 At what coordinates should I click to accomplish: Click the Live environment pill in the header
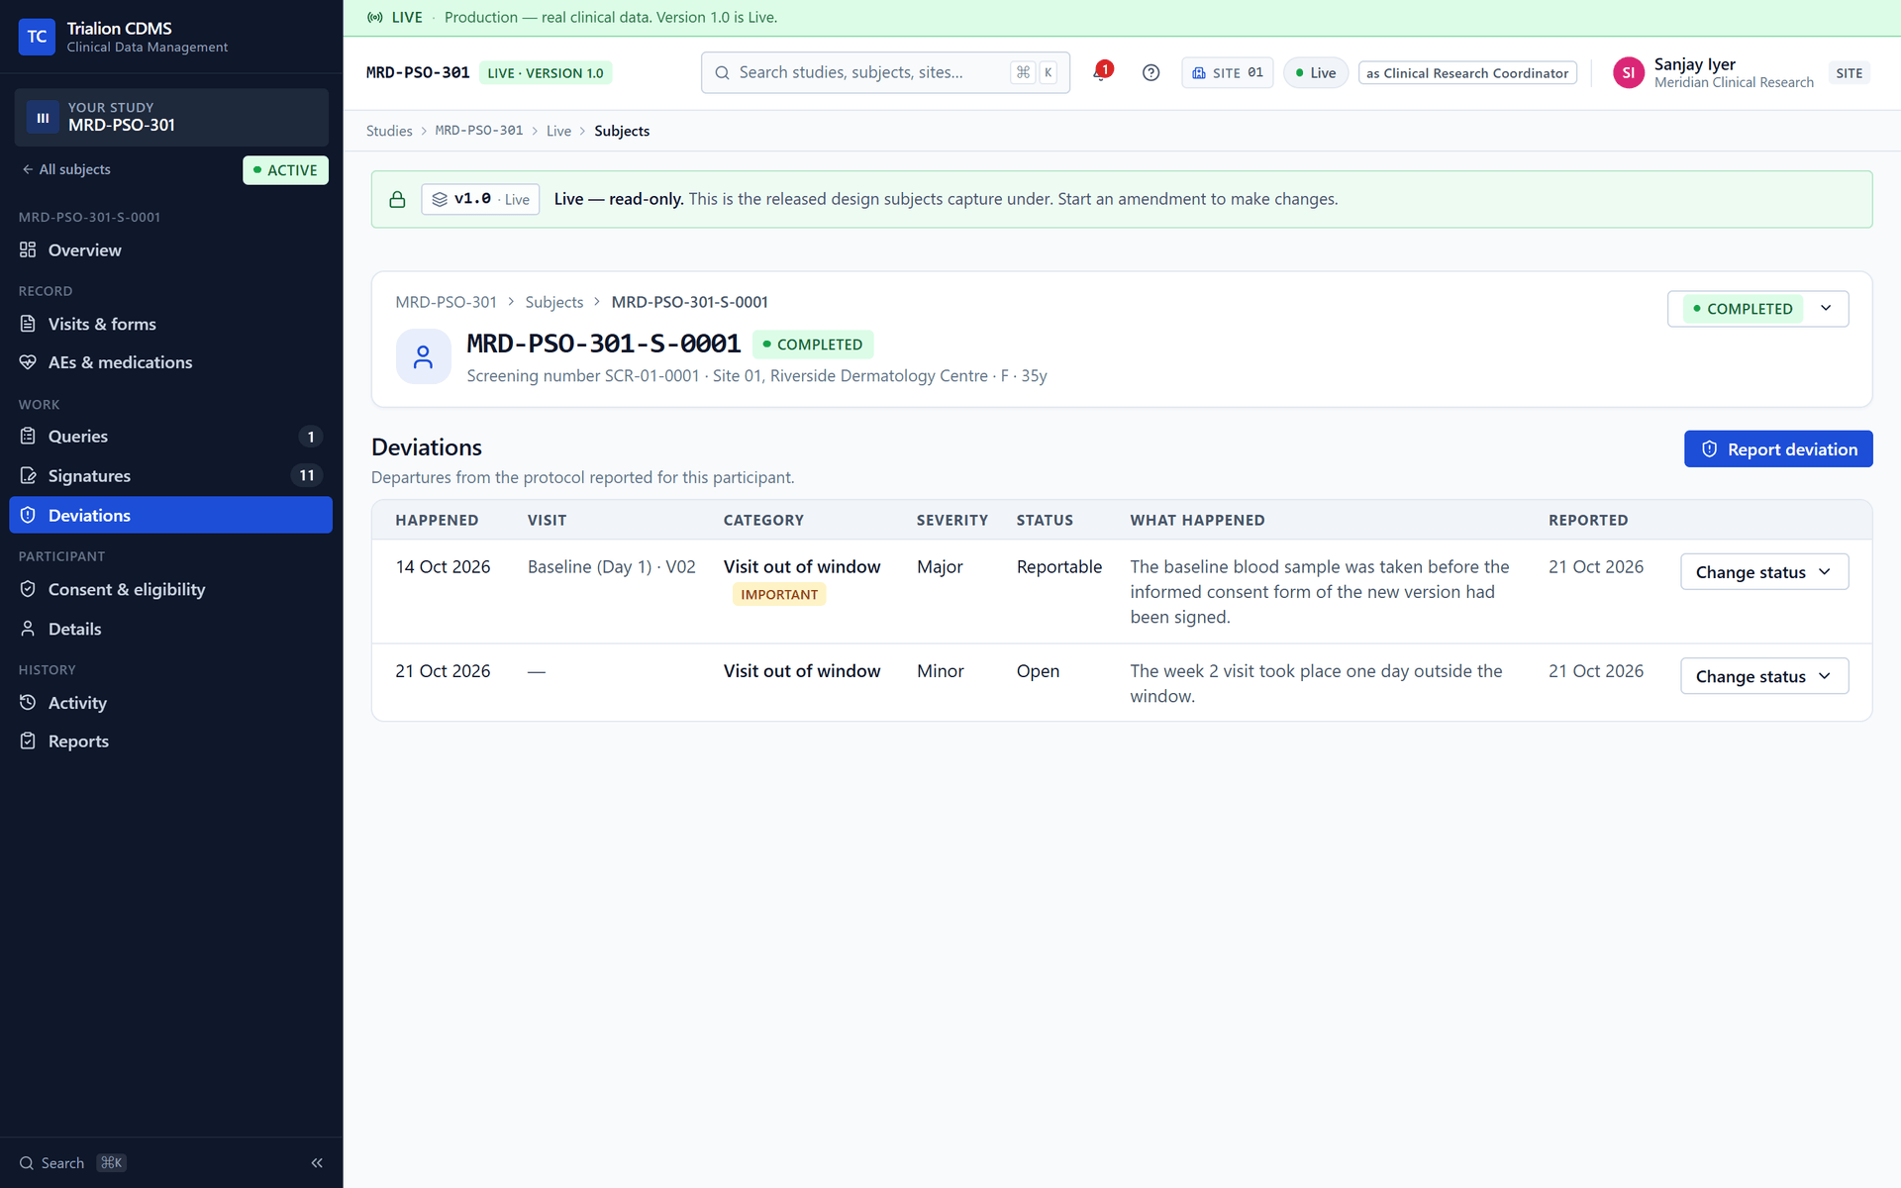(1316, 72)
